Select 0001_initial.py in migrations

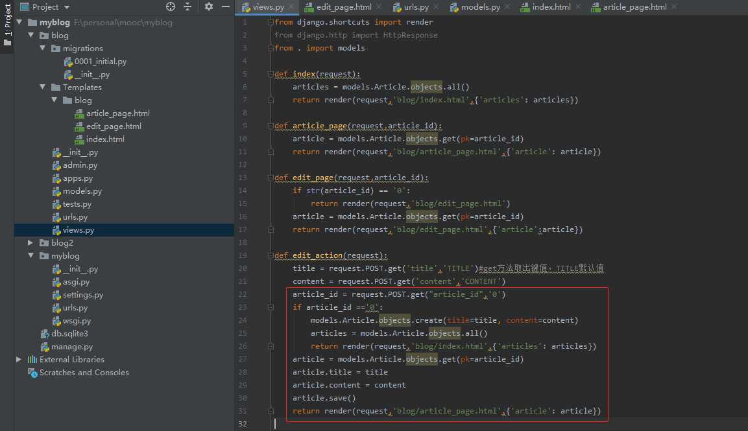pyautogui.click(x=100, y=61)
